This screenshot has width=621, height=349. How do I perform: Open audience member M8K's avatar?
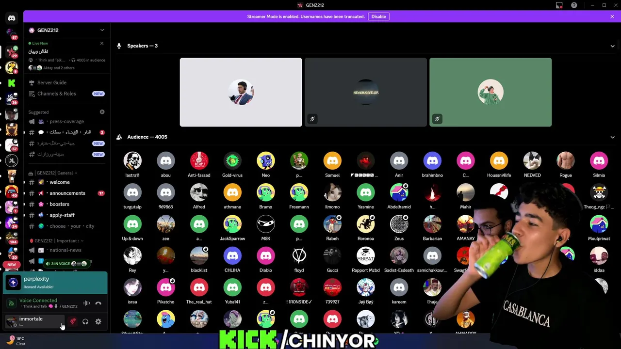tap(266, 224)
